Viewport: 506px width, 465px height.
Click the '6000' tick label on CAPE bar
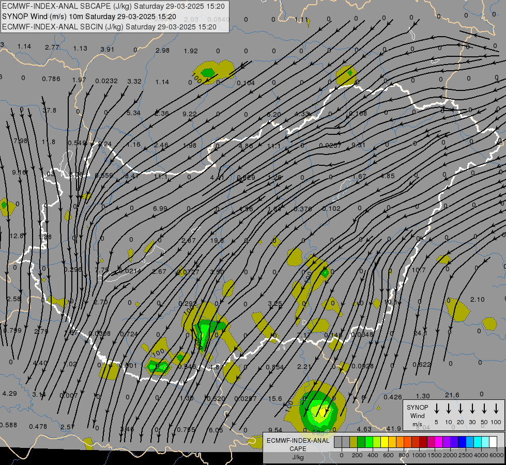(497, 455)
